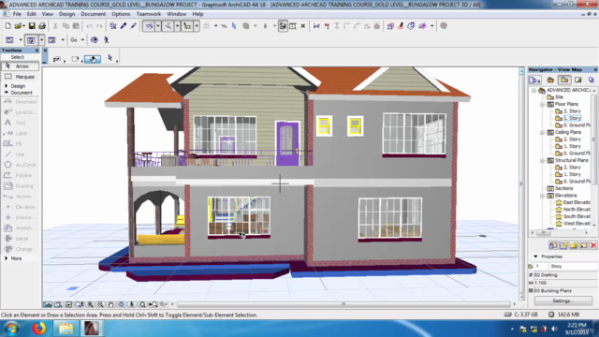The width and height of the screenshot is (599, 337).
Task: Click the Navigator tree vertical scrollbar
Action: 594,157
